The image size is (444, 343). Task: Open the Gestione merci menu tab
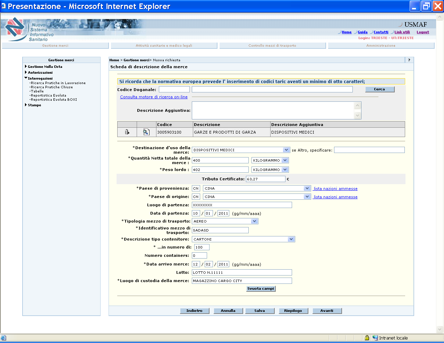55,46
